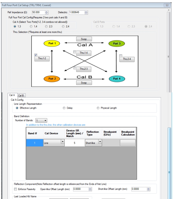
Task: Click the Breakpoint (GHz) column header
Action: point(111,133)
